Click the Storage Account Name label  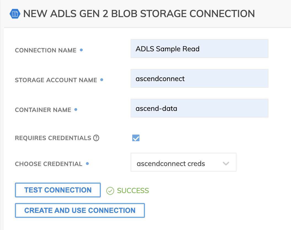(56, 80)
